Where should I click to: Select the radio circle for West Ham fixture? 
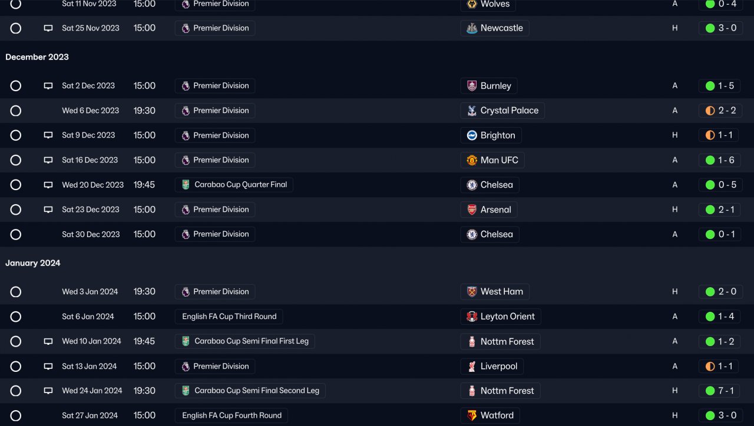[16, 292]
